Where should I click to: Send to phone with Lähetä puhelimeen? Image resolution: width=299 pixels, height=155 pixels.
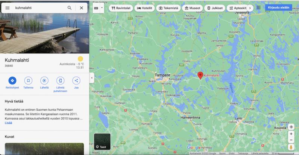coord(60,81)
